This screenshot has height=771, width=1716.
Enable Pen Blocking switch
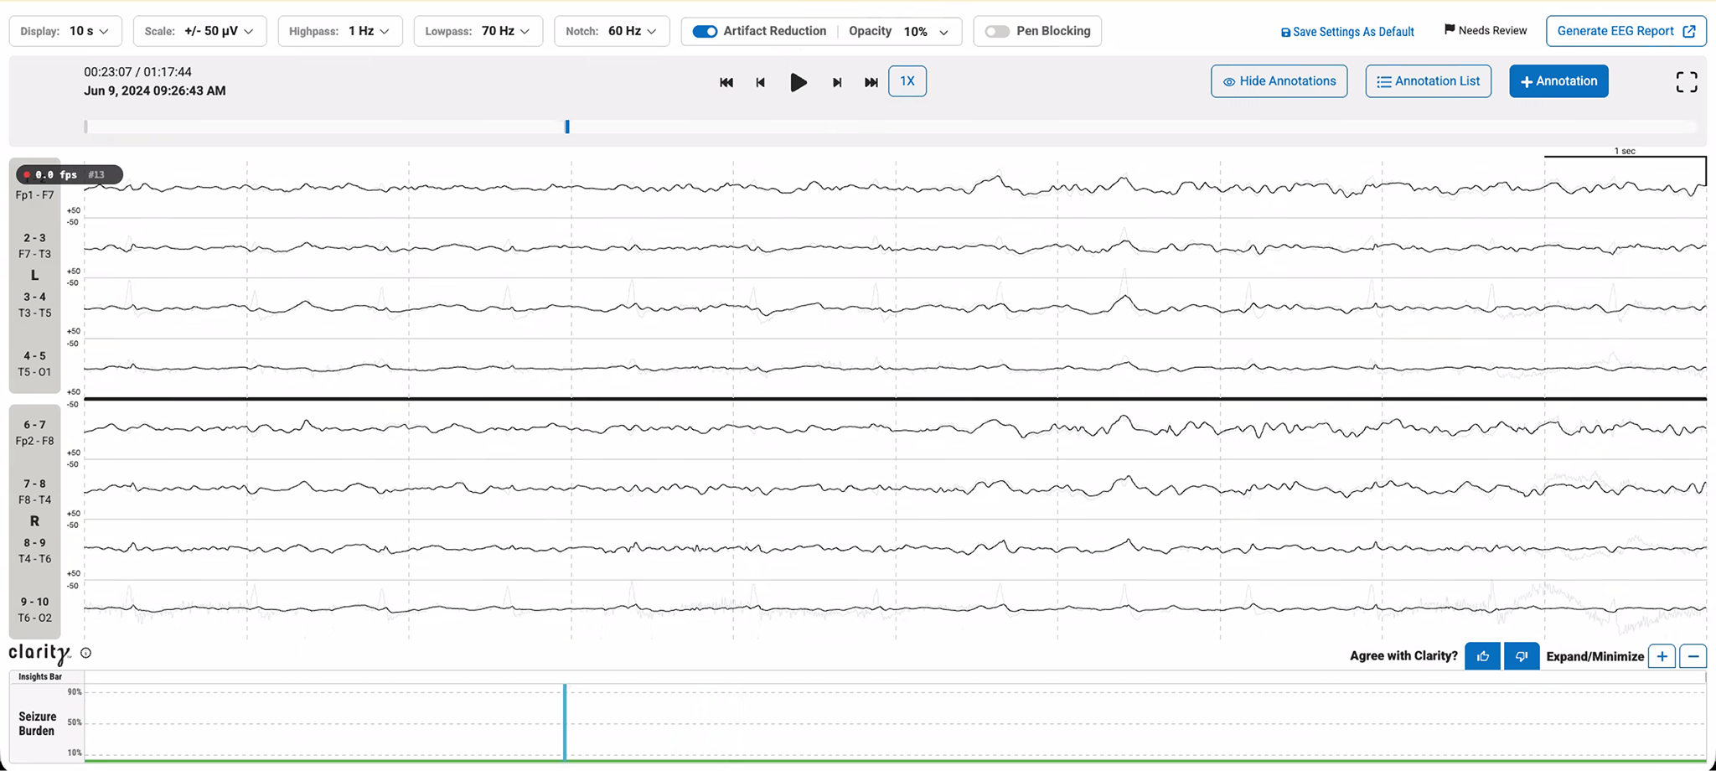tap(997, 31)
